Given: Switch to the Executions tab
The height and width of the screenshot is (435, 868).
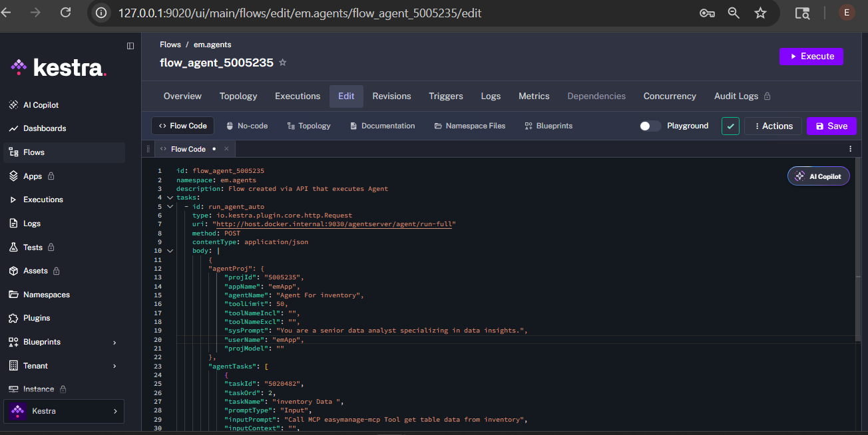Looking at the screenshot, I should (x=298, y=96).
